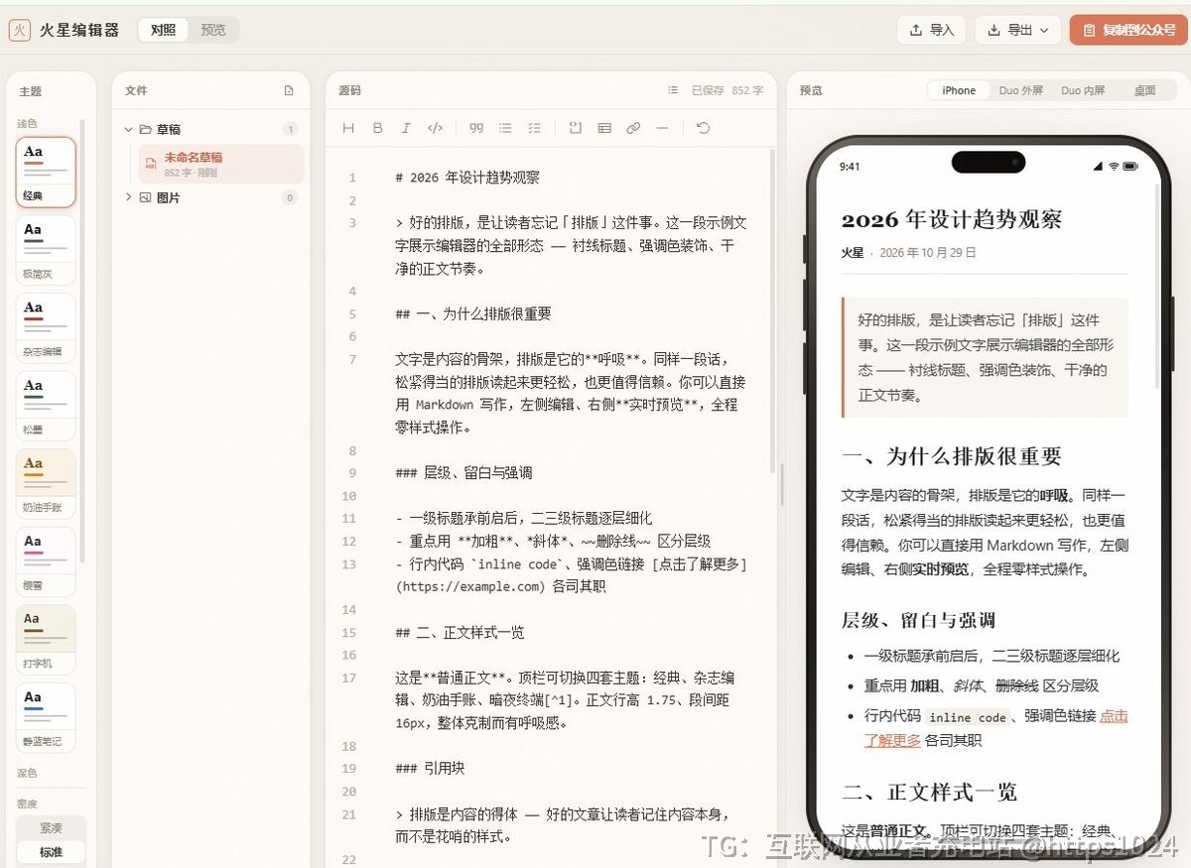Image resolution: width=1191 pixels, height=868 pixels.
Task: Place cursor in '## 二、正文样式一览' source line
Action: [x=459, y=633]
